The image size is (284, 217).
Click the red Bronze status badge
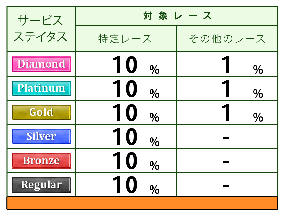pyautogui.click(x=41, y=161)
